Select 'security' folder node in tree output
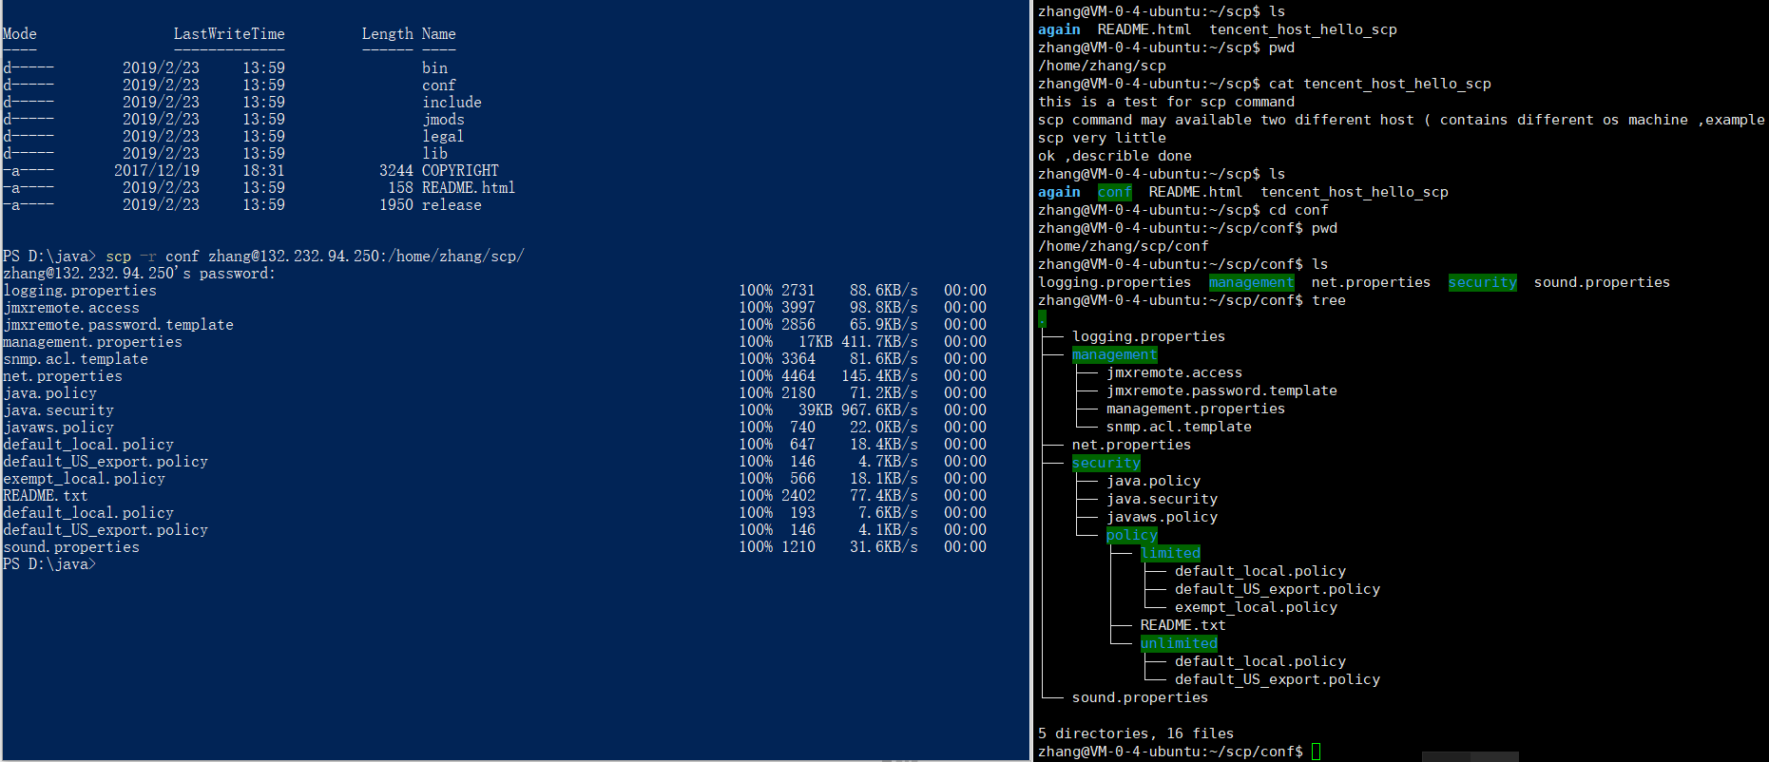The image size is (1769, 762). [1106, 463]
